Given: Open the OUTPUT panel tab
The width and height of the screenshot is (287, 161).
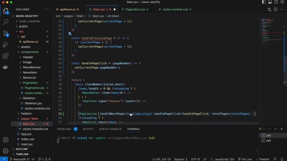Looking at the screenshot, I should [88, 129].
